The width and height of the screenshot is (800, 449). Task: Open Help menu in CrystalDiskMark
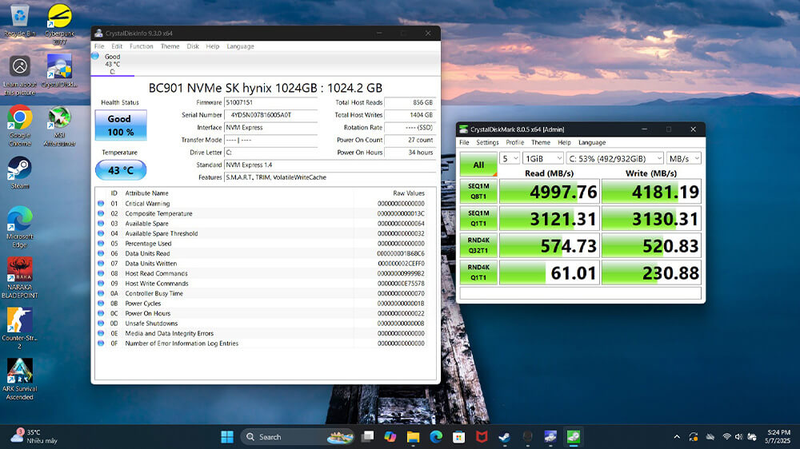[564, 143]
